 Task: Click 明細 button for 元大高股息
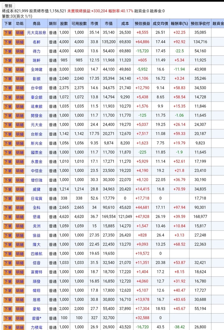click(20, 33)
